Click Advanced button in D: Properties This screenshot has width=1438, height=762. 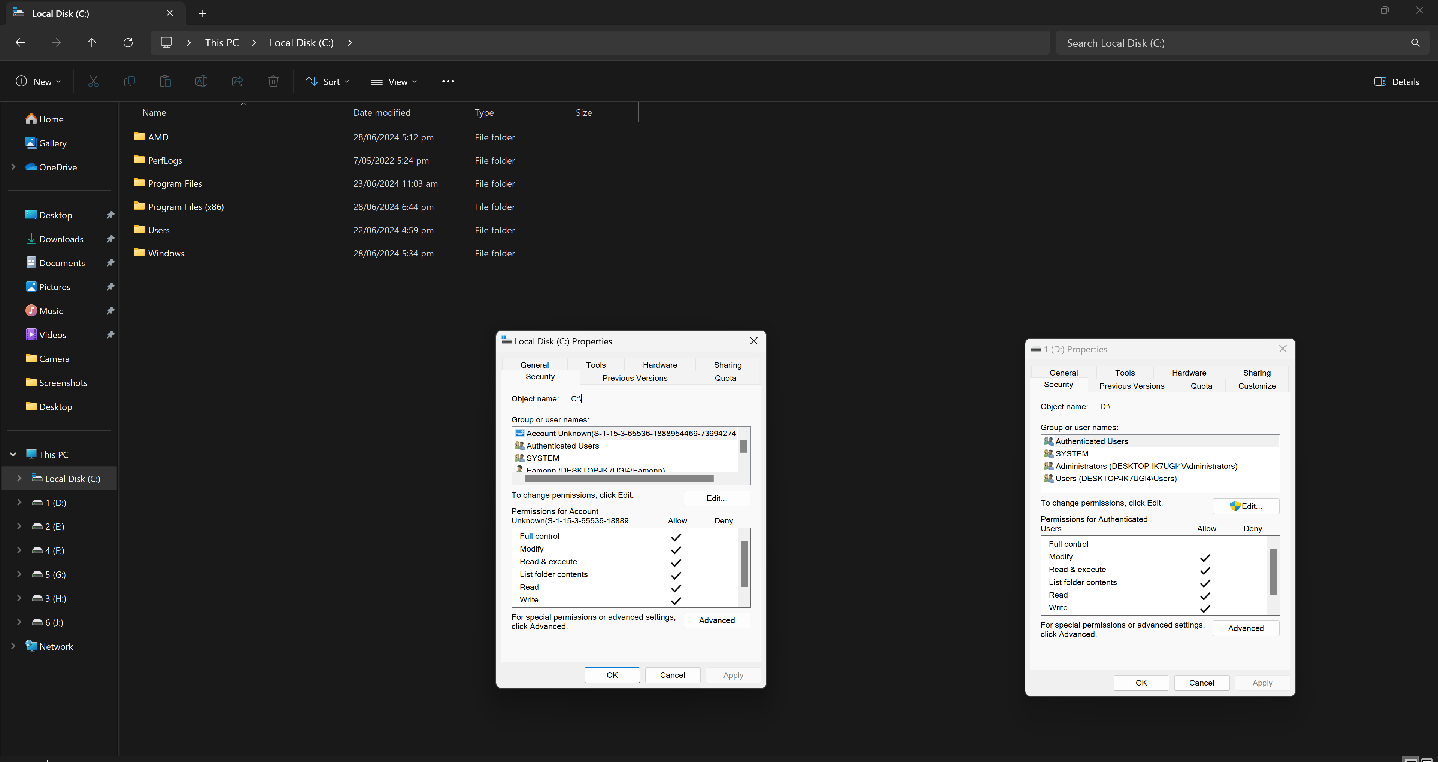pos(1246,628)
